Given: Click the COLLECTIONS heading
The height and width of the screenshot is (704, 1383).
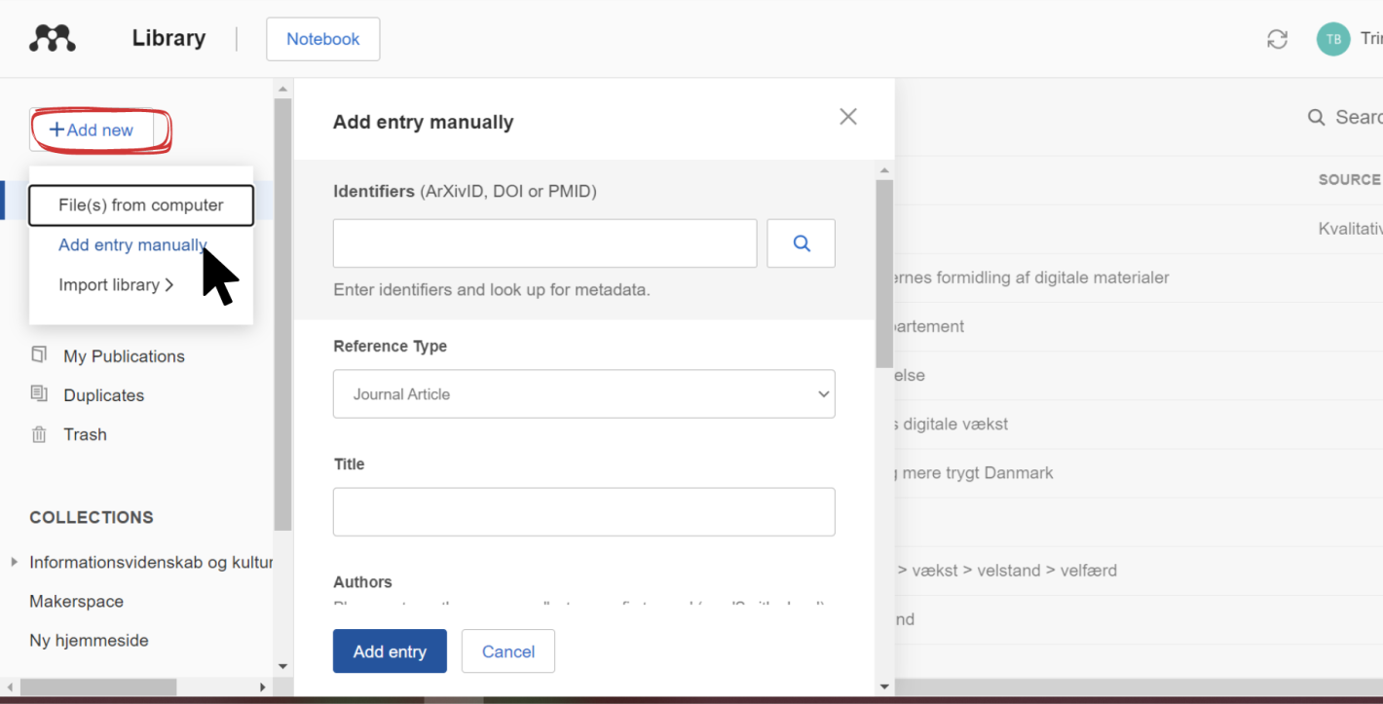Looking at the screenshot, I should pyautogui.click(x=92, y=517).
